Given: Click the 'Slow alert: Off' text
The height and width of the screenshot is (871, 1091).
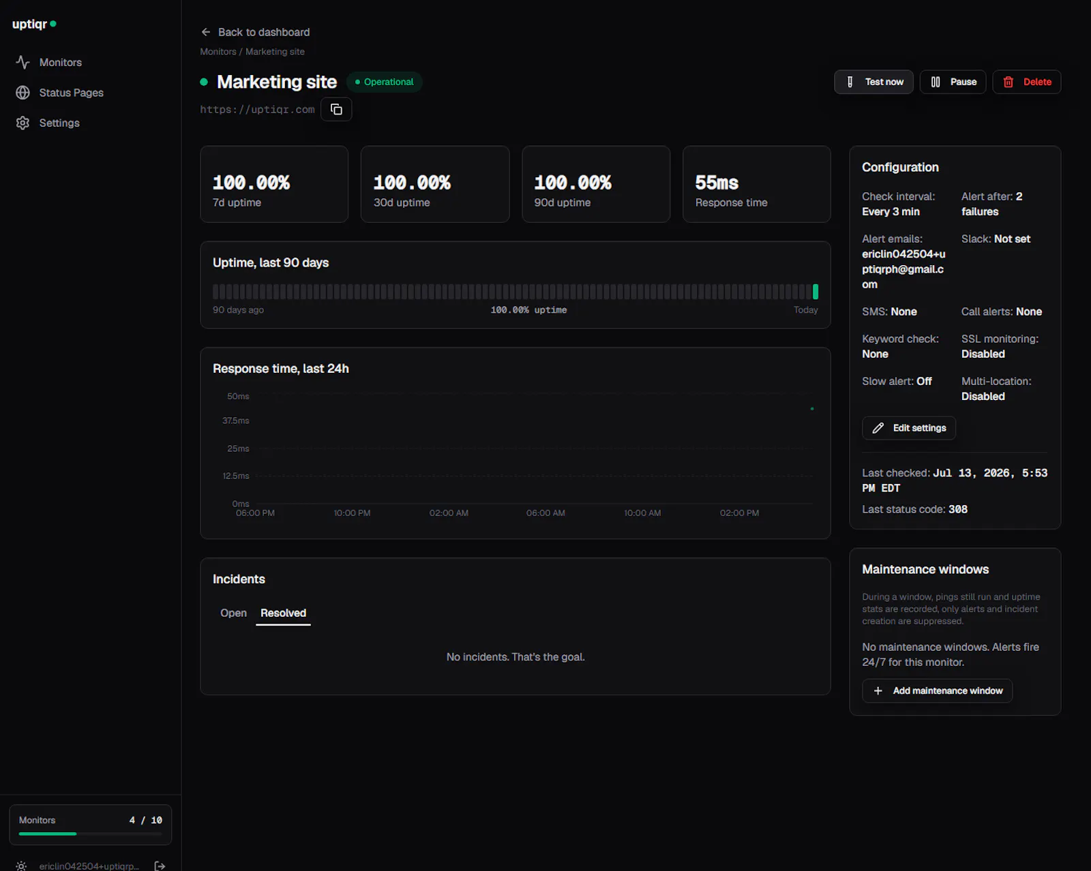Looking at the screenshot, I should click(897, 382).
